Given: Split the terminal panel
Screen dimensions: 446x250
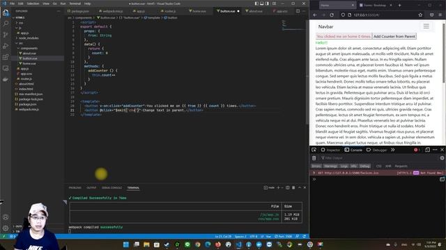Looking at the screenshot, I should tap(288, 187).
